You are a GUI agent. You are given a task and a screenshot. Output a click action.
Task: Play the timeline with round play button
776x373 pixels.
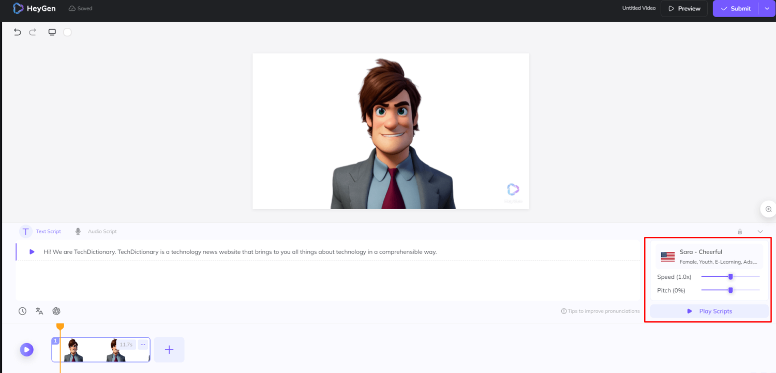tap(27, 350)
